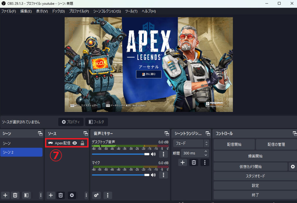Click マイク volume slider

click(120, 175)
